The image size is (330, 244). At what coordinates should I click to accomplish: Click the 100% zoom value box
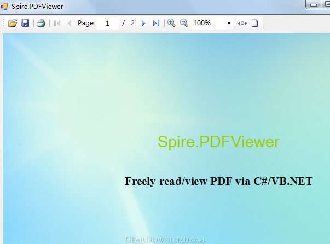pyautogui.click(x=209, y=23)
